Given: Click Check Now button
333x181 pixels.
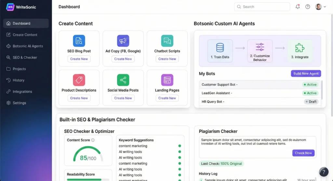Looking at the screenshot, I should pos(303,153).
